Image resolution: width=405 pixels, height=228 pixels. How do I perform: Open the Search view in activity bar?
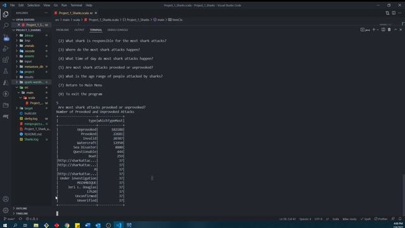[x=6, y=25]
